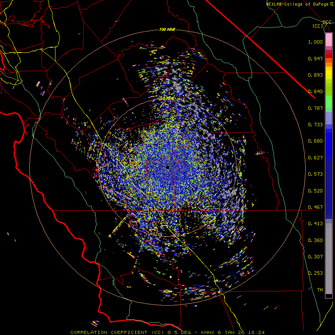Image resolution: width=335 pixels, height=335 pixels.
Task: Click the KHNX station identifier
Action: coord(208,332)
